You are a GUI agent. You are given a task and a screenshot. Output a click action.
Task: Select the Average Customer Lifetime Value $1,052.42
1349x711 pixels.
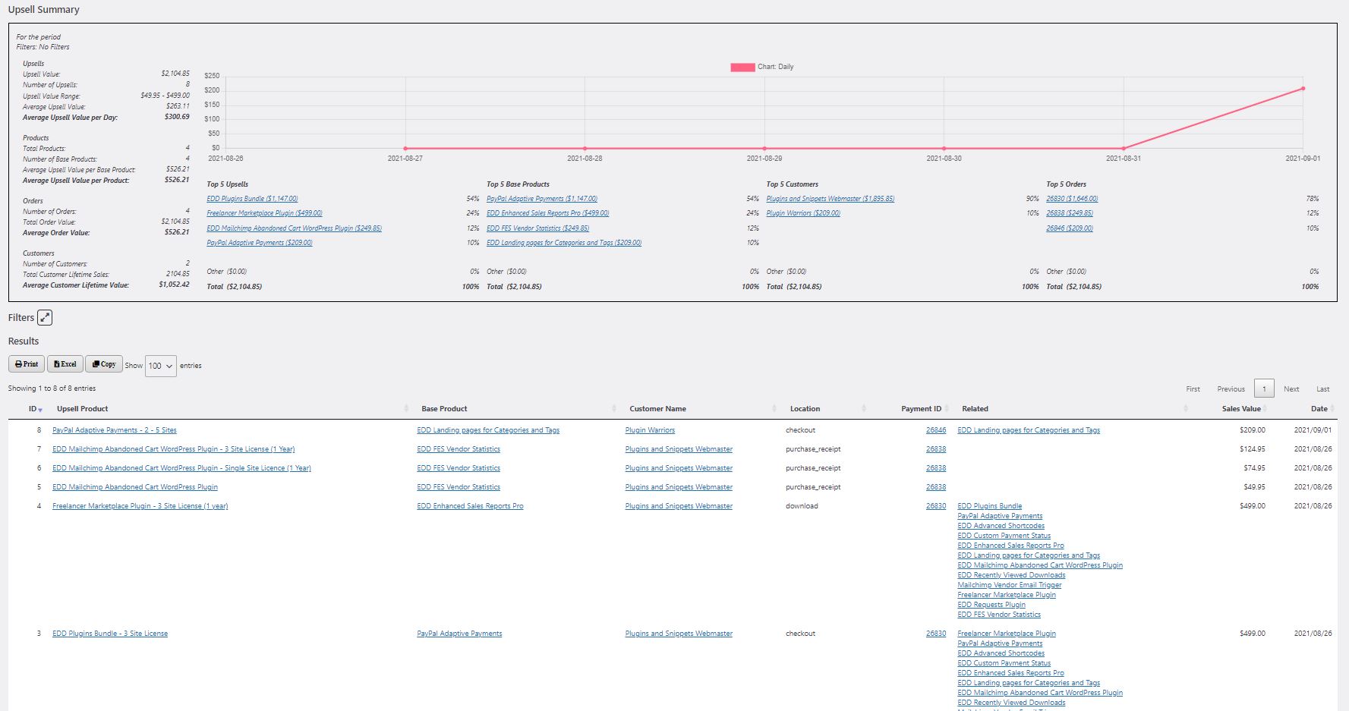(174, 285)
